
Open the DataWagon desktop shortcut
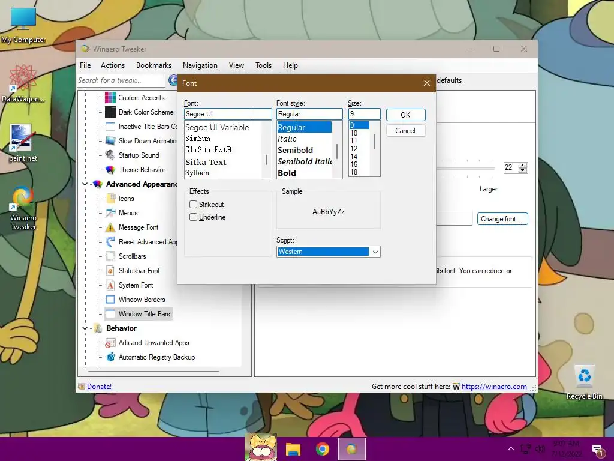[x=23, y=84]
